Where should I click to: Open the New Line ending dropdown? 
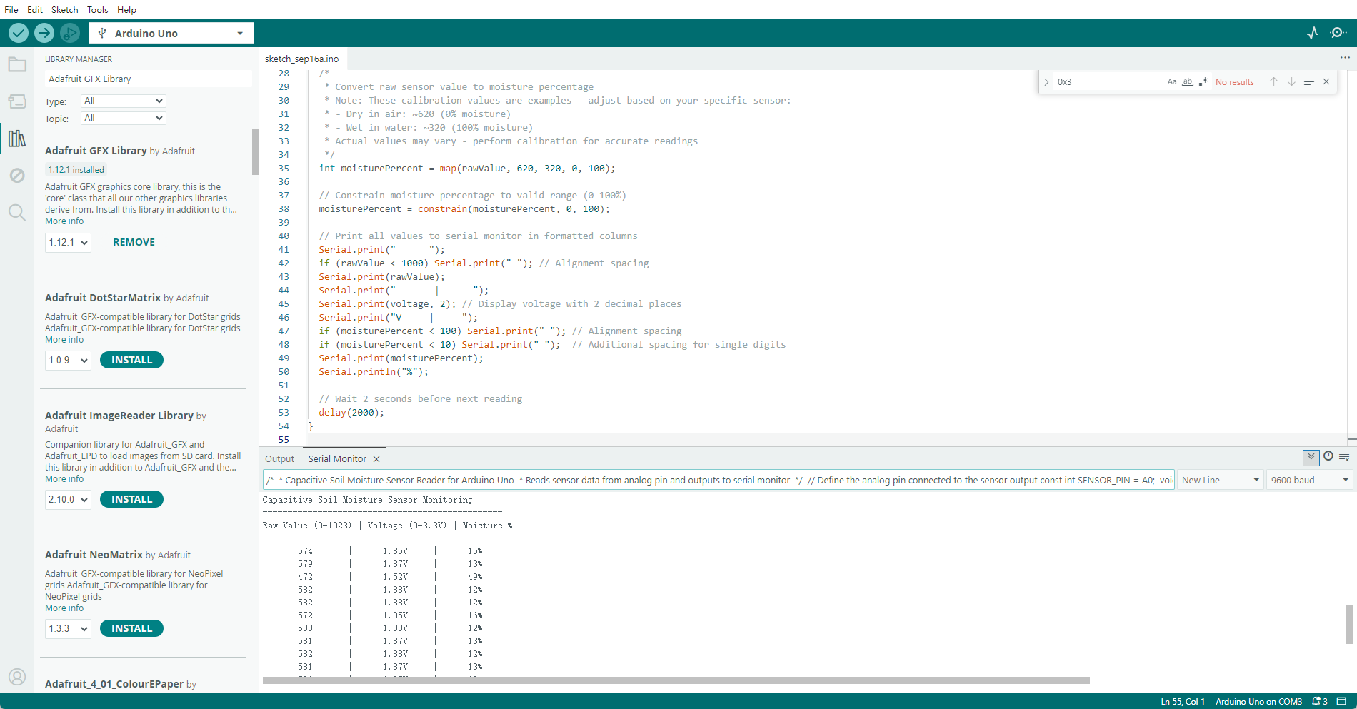[x=1220, y=480]
